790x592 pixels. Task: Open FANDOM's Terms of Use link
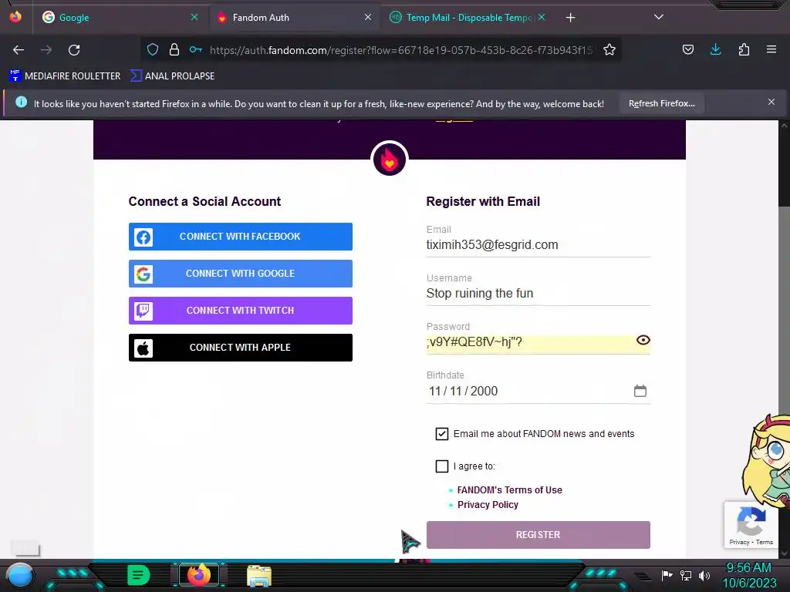[x=509, y=489]
